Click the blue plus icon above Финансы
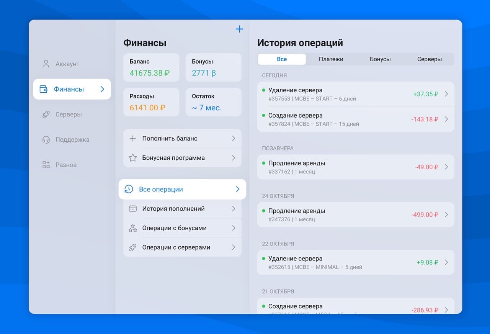The image size is (490, 334). [x=239, y=29]
